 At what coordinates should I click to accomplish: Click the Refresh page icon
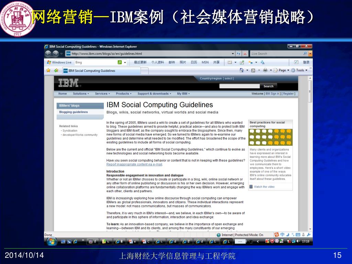pyautogui.click(x=239, y=54)
